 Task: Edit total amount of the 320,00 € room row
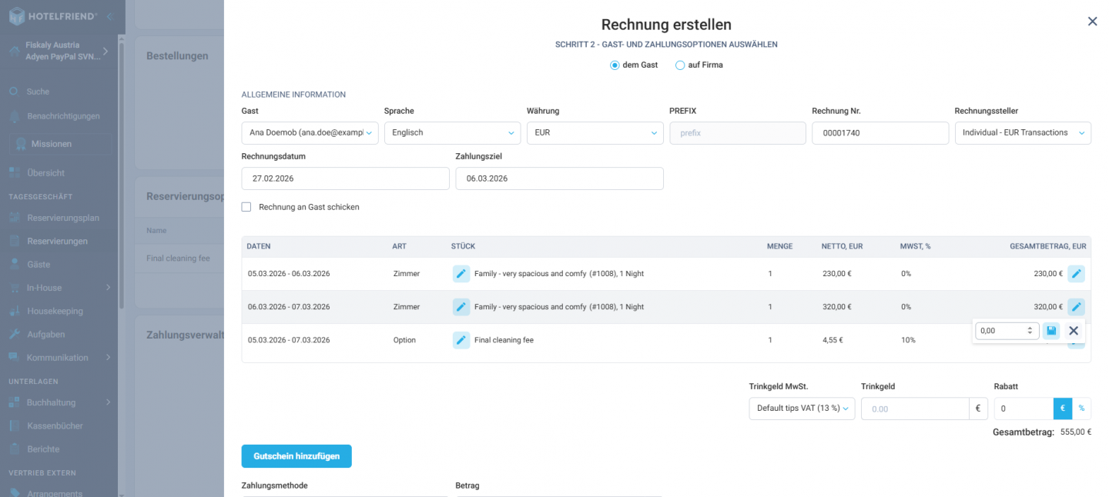pyautogui.click(x=1076, y=307)
